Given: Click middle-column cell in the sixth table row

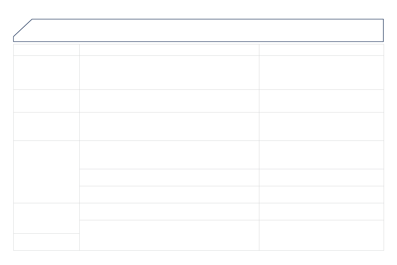Looking at the screenshot, I should 169,177.
